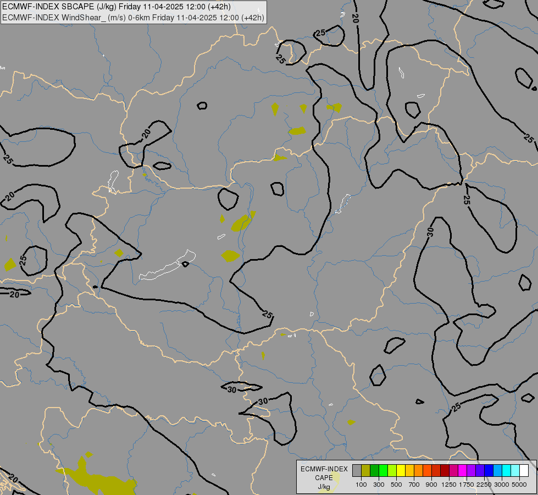Click the bright magenta swatch left of the 1750 tick
This screenshot has width=538, height=495.
462,470
